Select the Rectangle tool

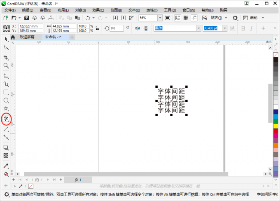(6, 92)
